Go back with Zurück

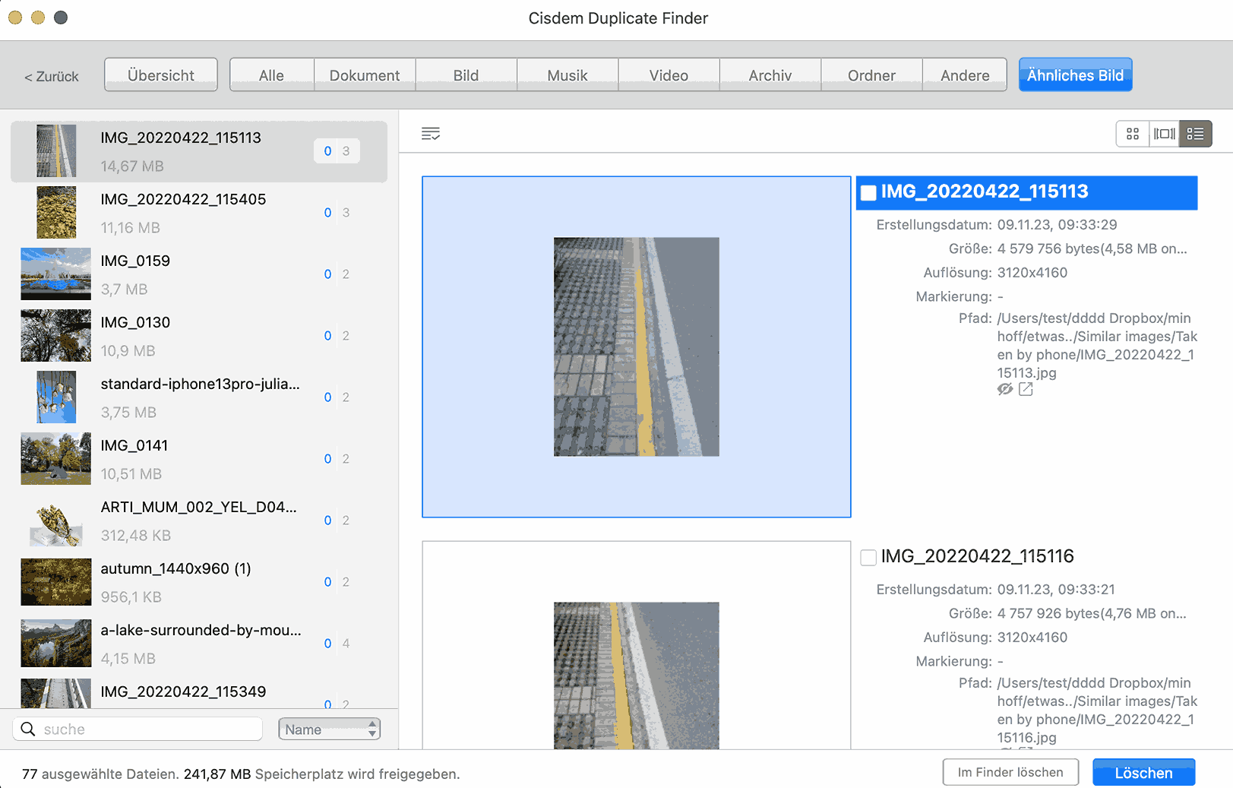click(x=52, y=76)
